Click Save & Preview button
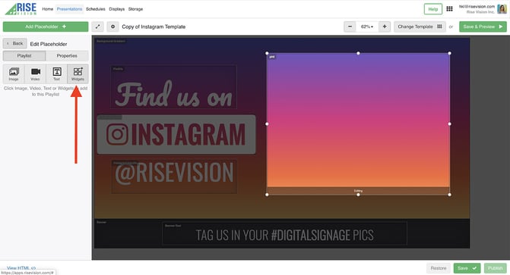This screenshot has height=275, width=510. (483, 27)
